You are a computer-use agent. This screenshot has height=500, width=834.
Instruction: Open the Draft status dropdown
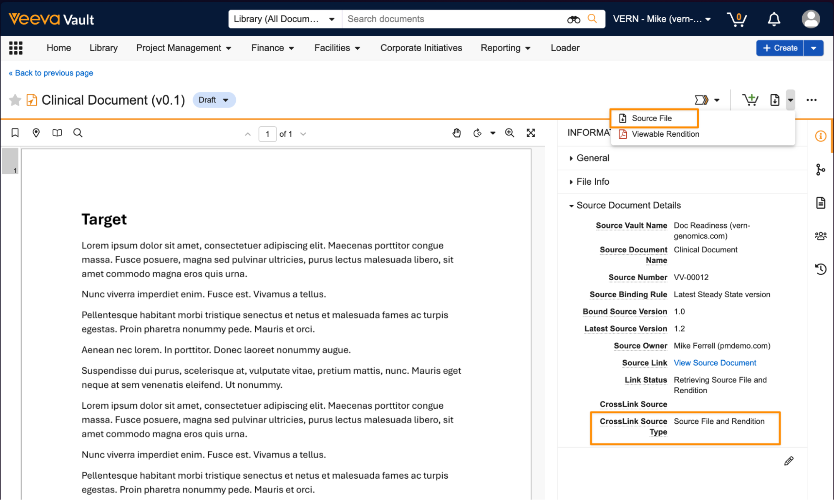coord(214,100)
